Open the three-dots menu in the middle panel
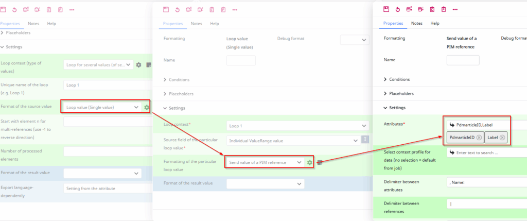 pyautogui.click(x=235, y=10)
